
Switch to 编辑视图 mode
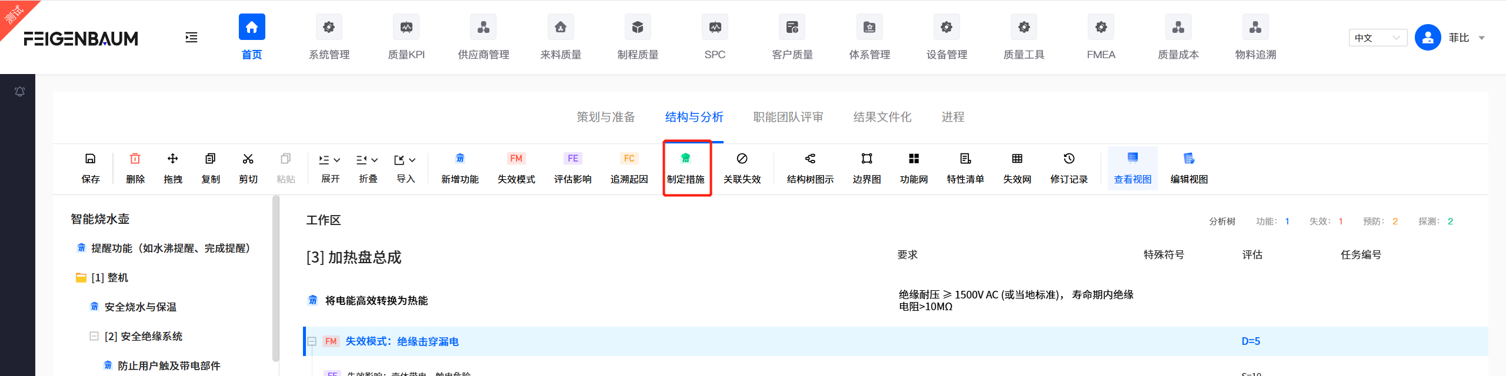(1189, 169)
